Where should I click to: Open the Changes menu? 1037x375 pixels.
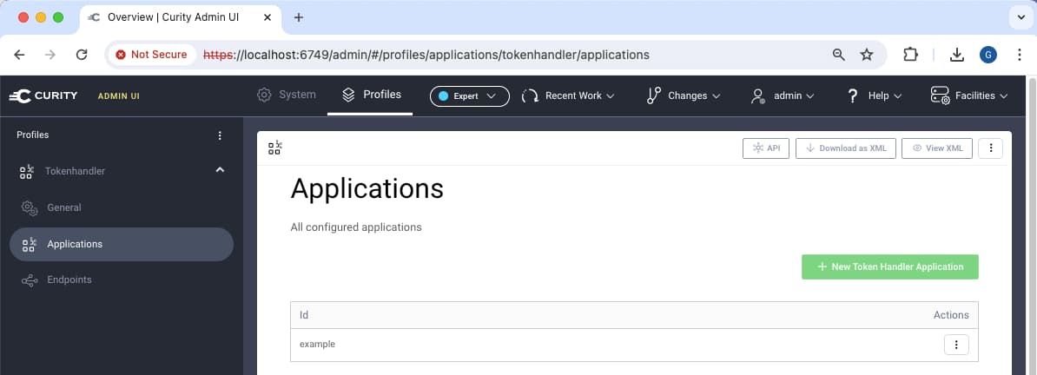[684, 95]
